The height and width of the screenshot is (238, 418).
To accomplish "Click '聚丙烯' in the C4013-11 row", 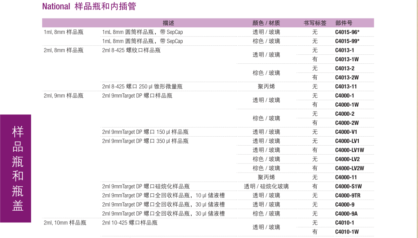I will tap(266, 86).
